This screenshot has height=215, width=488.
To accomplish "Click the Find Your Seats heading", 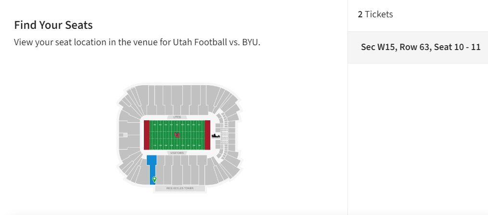I will point(53,25).
